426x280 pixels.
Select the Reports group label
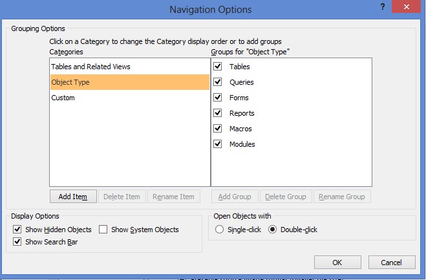click(242, 113)
